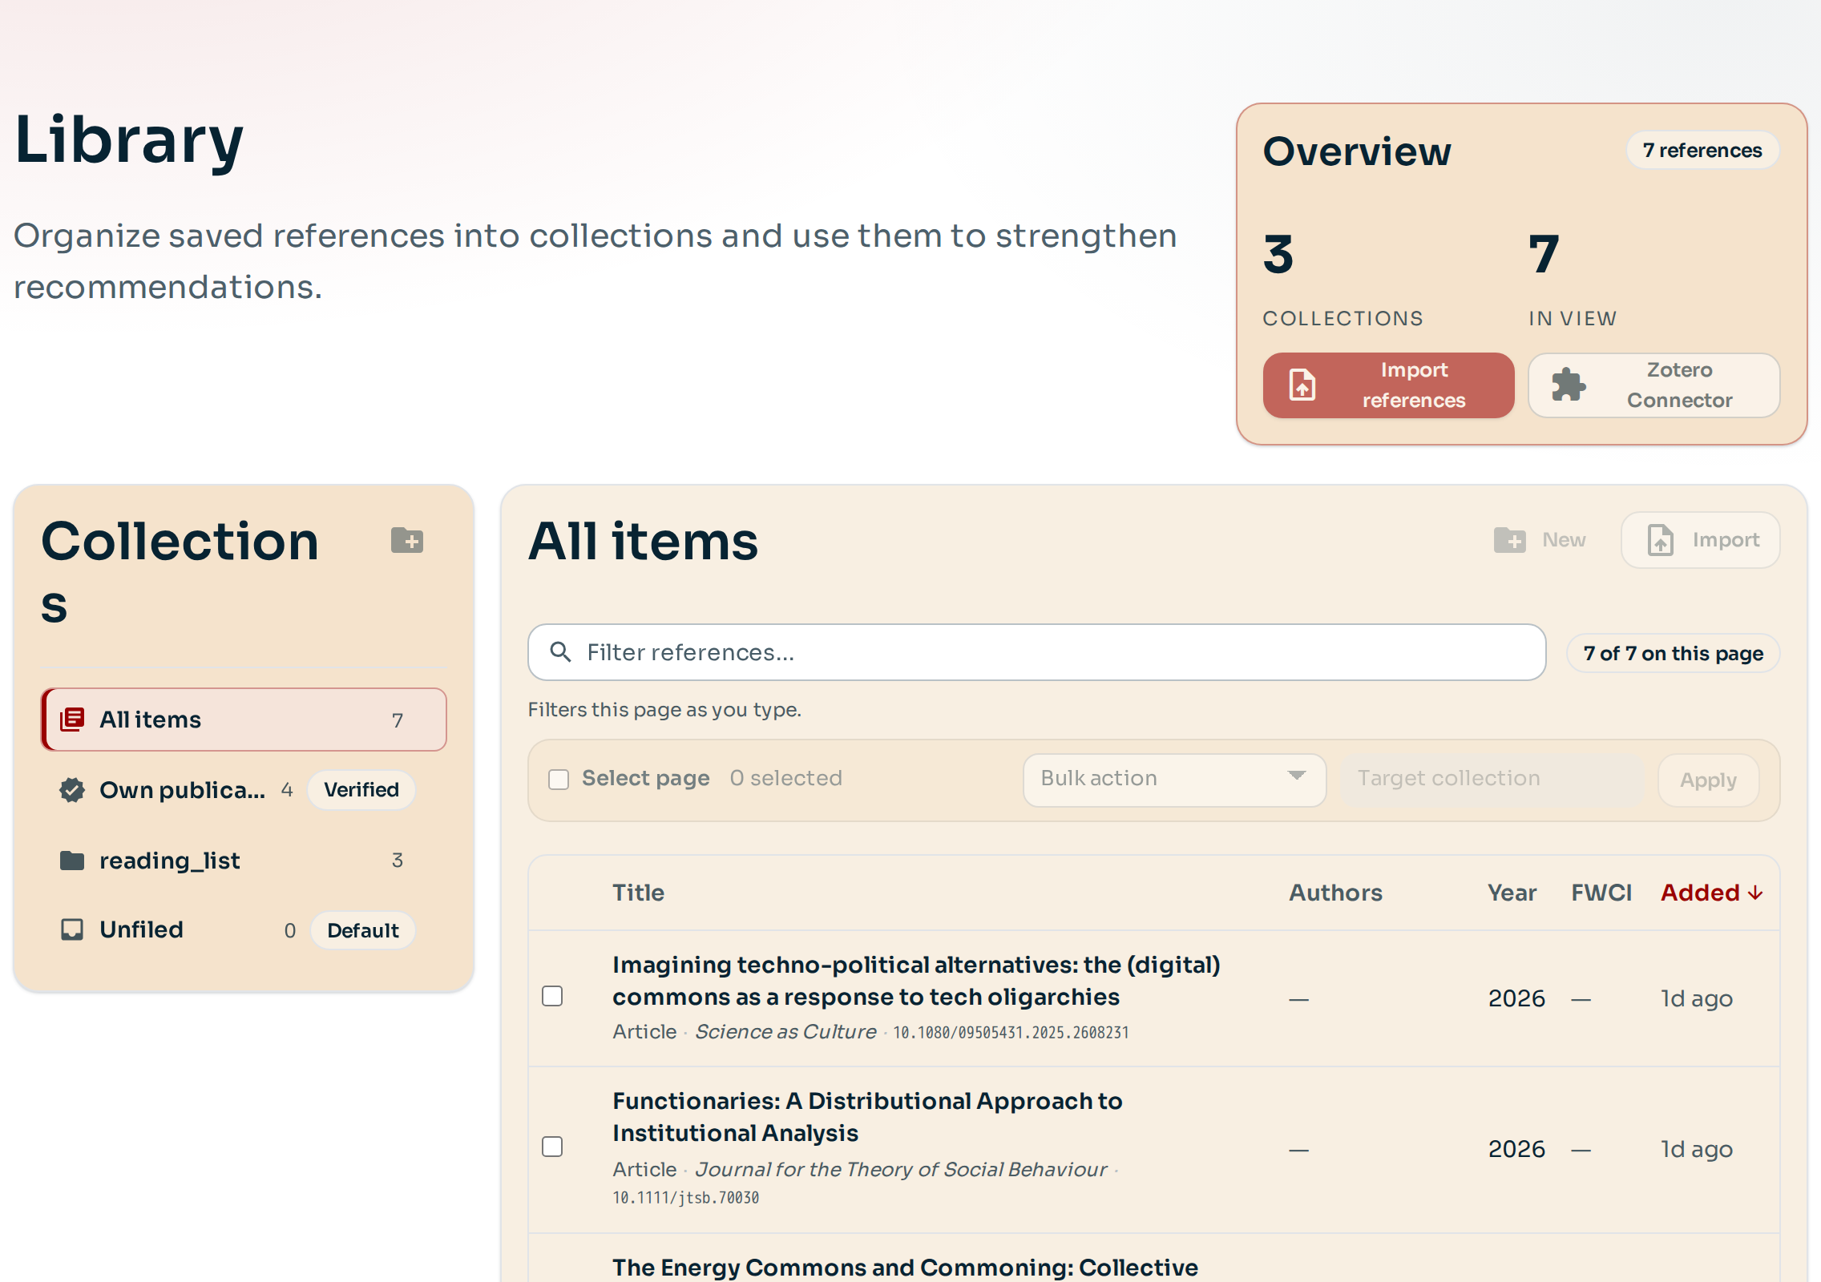
Task: Click the puzzle-piece Zotero Connector icon
Action: (1569, 385)
